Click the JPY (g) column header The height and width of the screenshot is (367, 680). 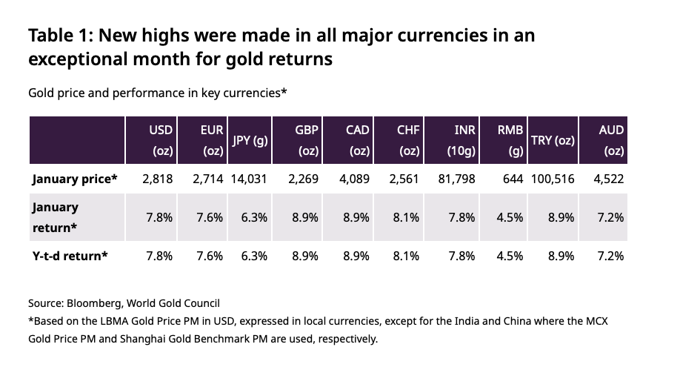click(x=250, y=140)
